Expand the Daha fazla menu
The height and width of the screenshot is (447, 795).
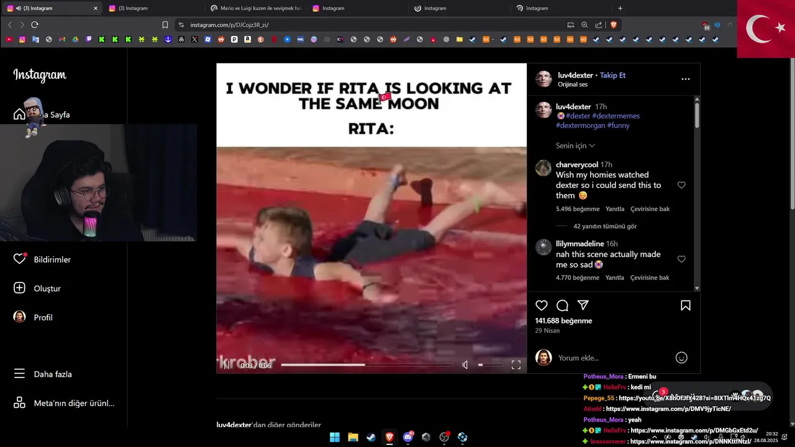click(x=42, y=374)
